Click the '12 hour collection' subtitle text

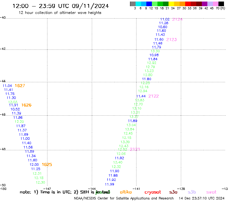click(x=60, y=13)
